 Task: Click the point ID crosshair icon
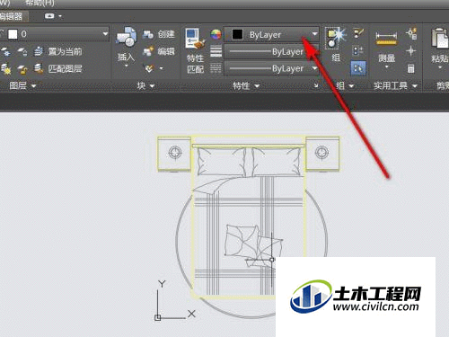click(x=411, y=51)
